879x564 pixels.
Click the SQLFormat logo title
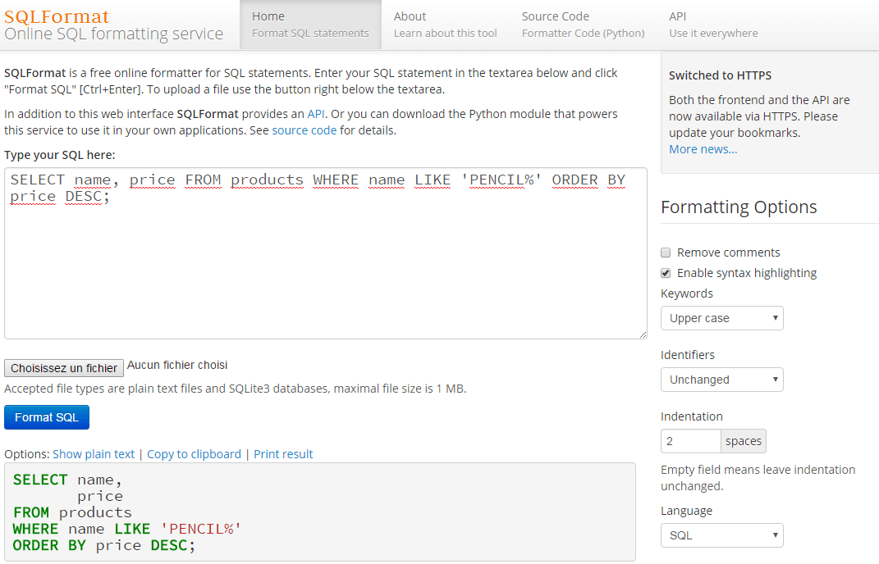pyautogui.click(x=57, y=16)
